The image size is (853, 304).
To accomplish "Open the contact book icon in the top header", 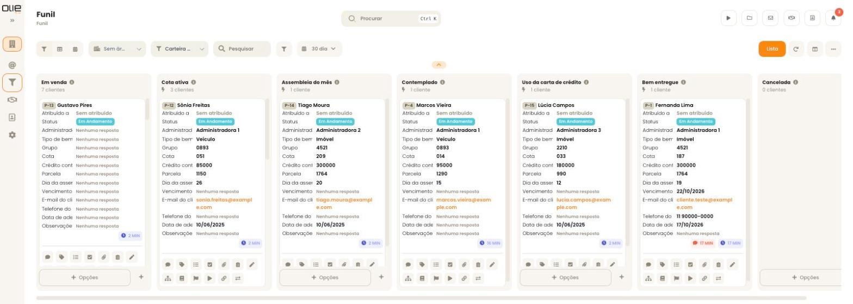I will point(812,18).
